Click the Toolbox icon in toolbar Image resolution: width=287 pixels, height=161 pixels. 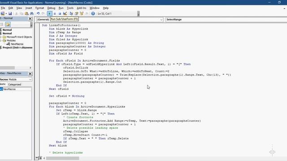point(87,13)
